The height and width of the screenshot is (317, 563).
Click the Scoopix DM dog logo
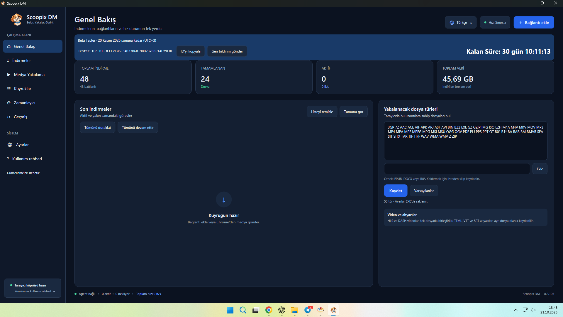(16, 19)
